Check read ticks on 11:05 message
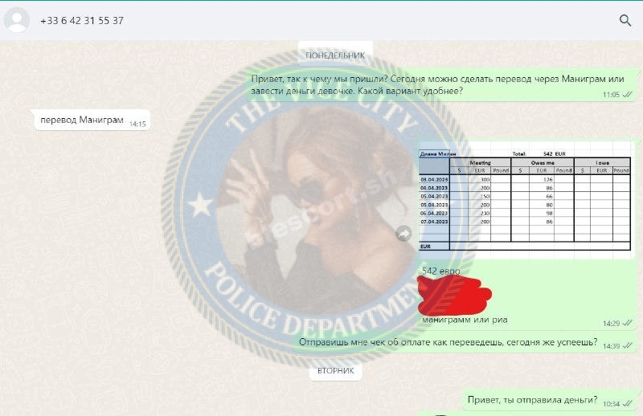 coord(628,95)
